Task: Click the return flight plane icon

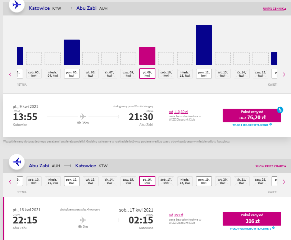Action: pyautogui.click(x=17, y=162)
